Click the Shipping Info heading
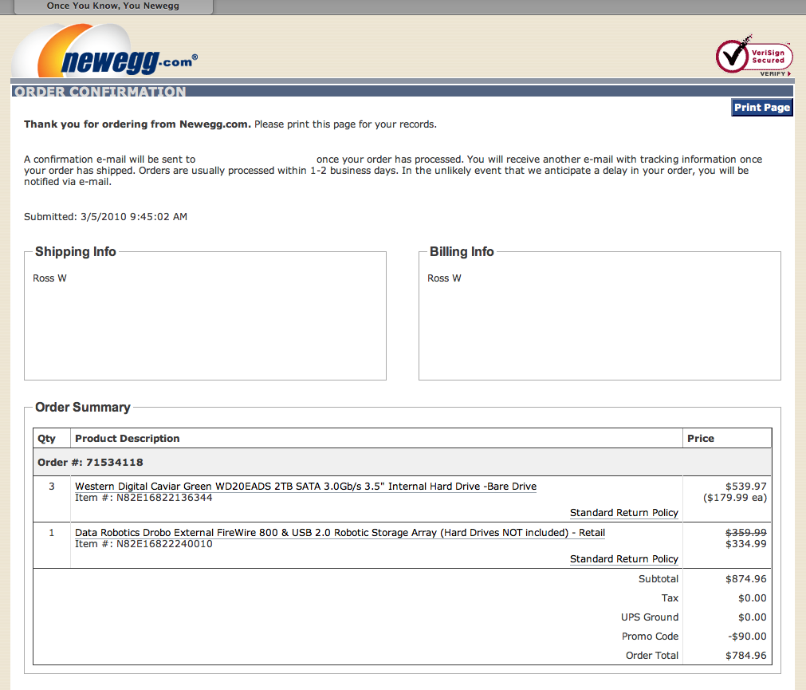 76,251
